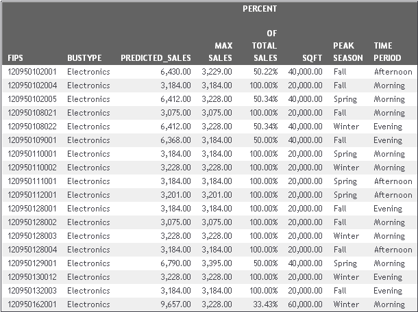
Task: Select predicted sales value 9,657.00
Action: click(175, 304)
